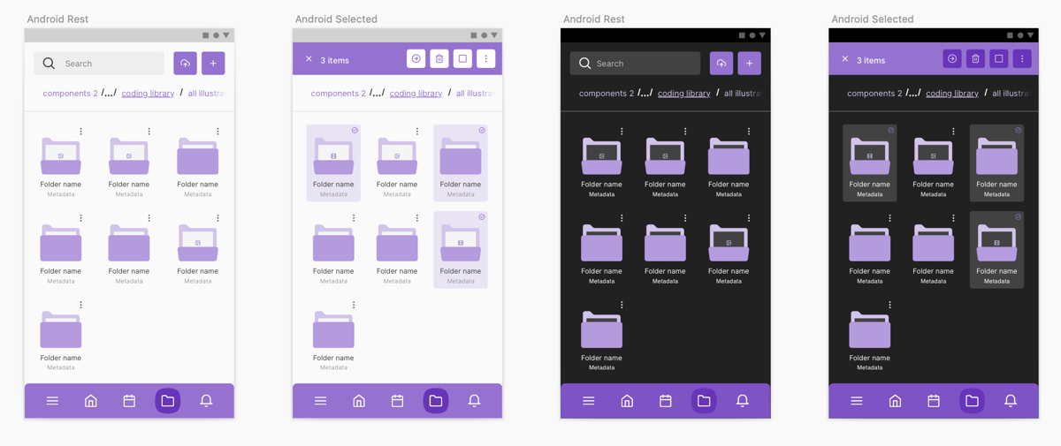Open Calendar in dark Selected bottom bar
Viewport: 1061px width, 446px height.
point(934,401)
